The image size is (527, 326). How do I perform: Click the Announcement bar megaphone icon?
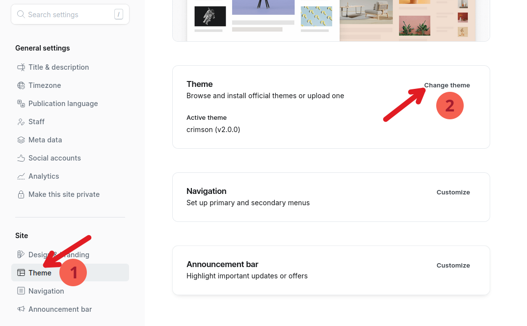(x=21, y=309)
